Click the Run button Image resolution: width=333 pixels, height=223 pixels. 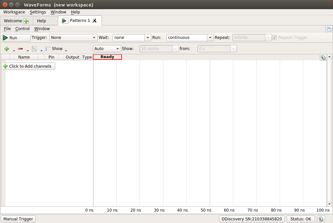click(16, 38)
